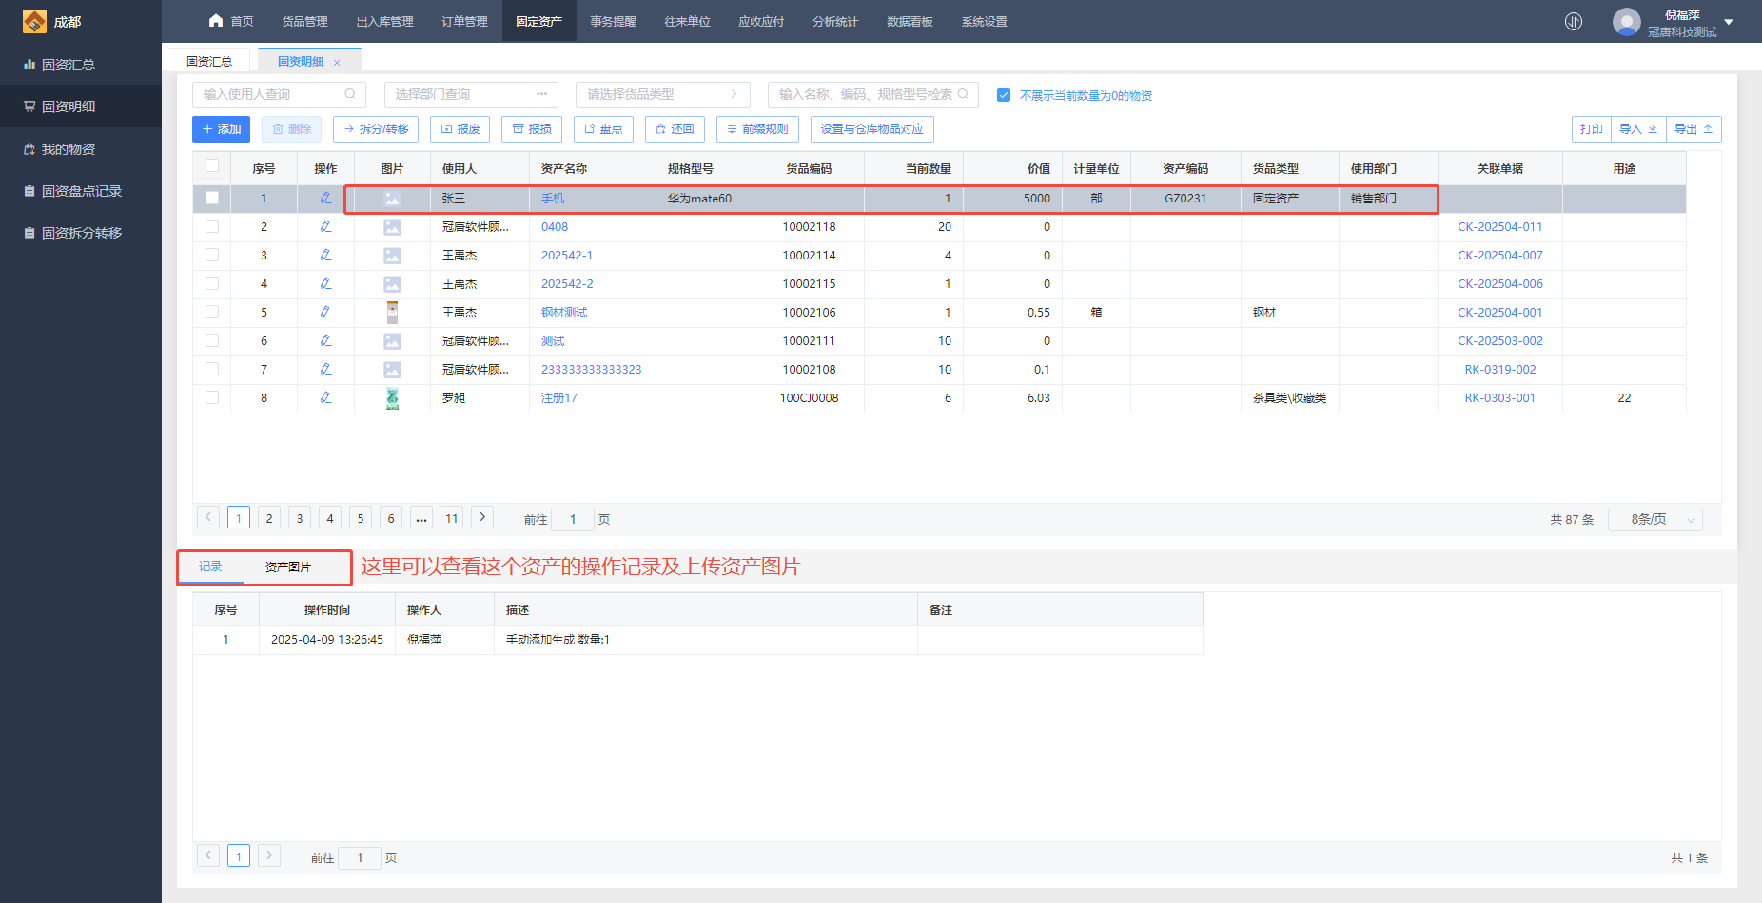Click the 拆分/转移 button
Viewport: 1762px width, 903px height.
pos(376,129)
